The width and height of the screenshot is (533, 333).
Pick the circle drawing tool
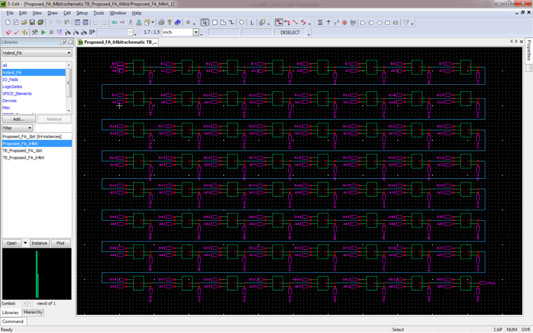[x=240, y=22]
